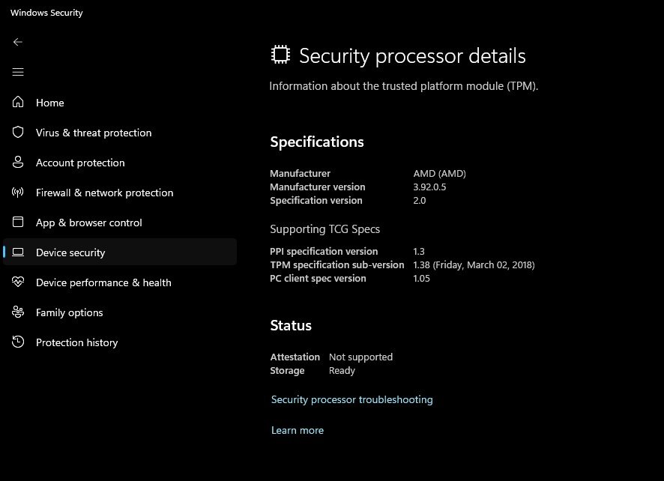Click the Attestation label
The height and width of the screenshot is (481, 664).
(295, 357)
